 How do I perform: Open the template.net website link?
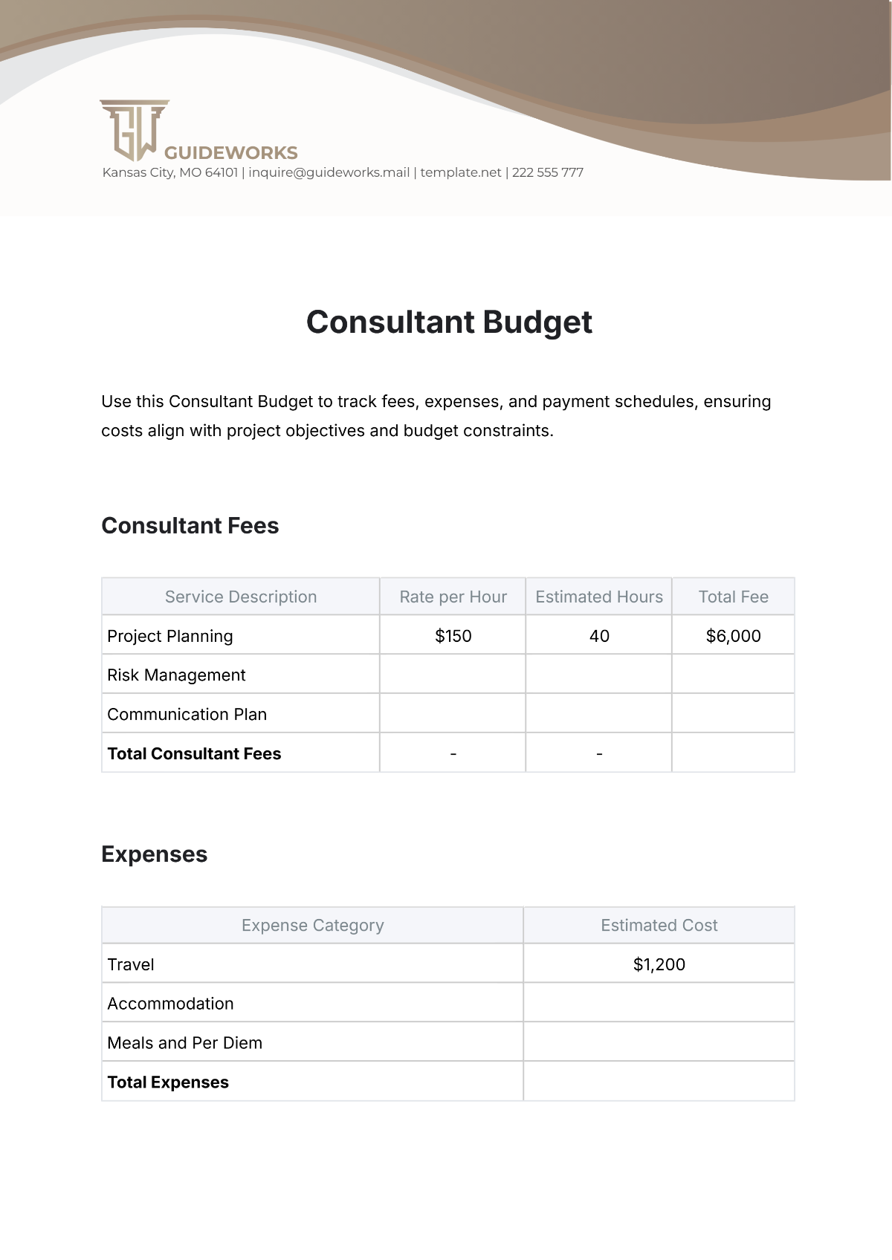click(461, 172)
